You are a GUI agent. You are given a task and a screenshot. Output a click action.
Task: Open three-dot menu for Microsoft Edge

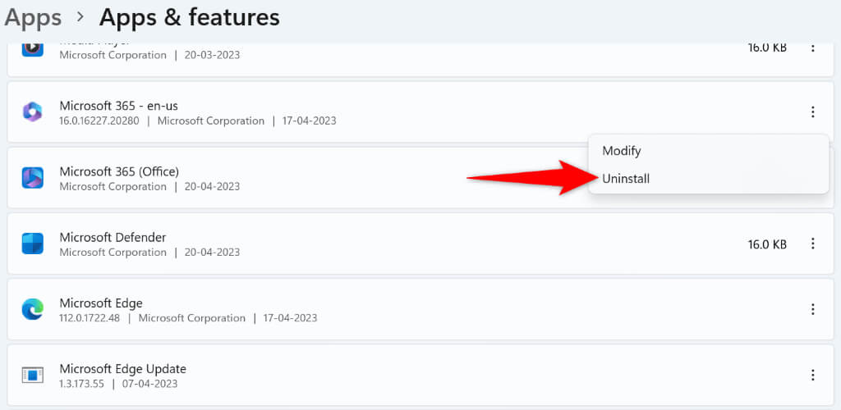(812, 309)
